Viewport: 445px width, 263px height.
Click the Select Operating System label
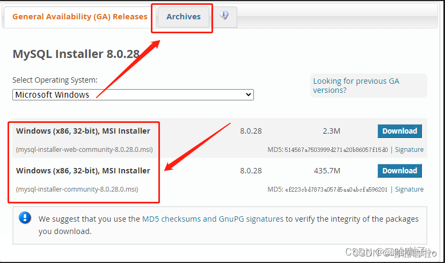55,81
